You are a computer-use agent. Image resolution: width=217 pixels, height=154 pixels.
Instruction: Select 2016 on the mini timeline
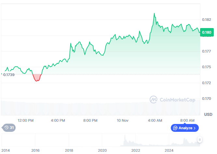coord(35,150)
